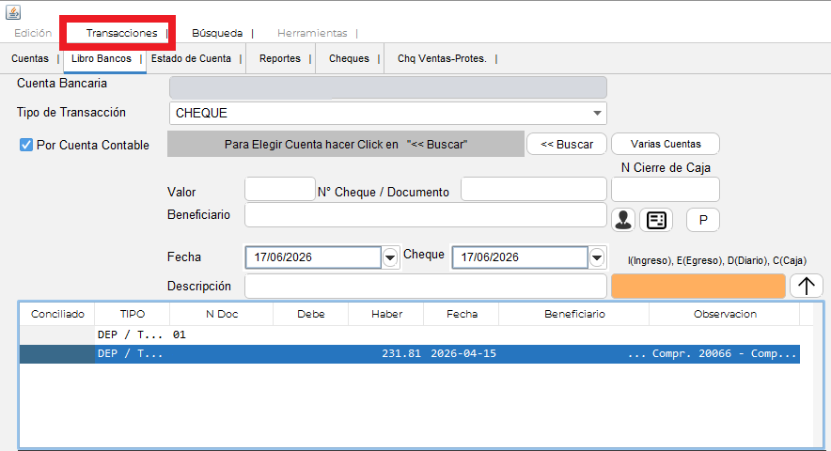Image resolution: width=831 pixels, height=451 pixels.
Task: Click the person icon next to Beneficiario
Action: pyautogui.click(x=623, y=220)
